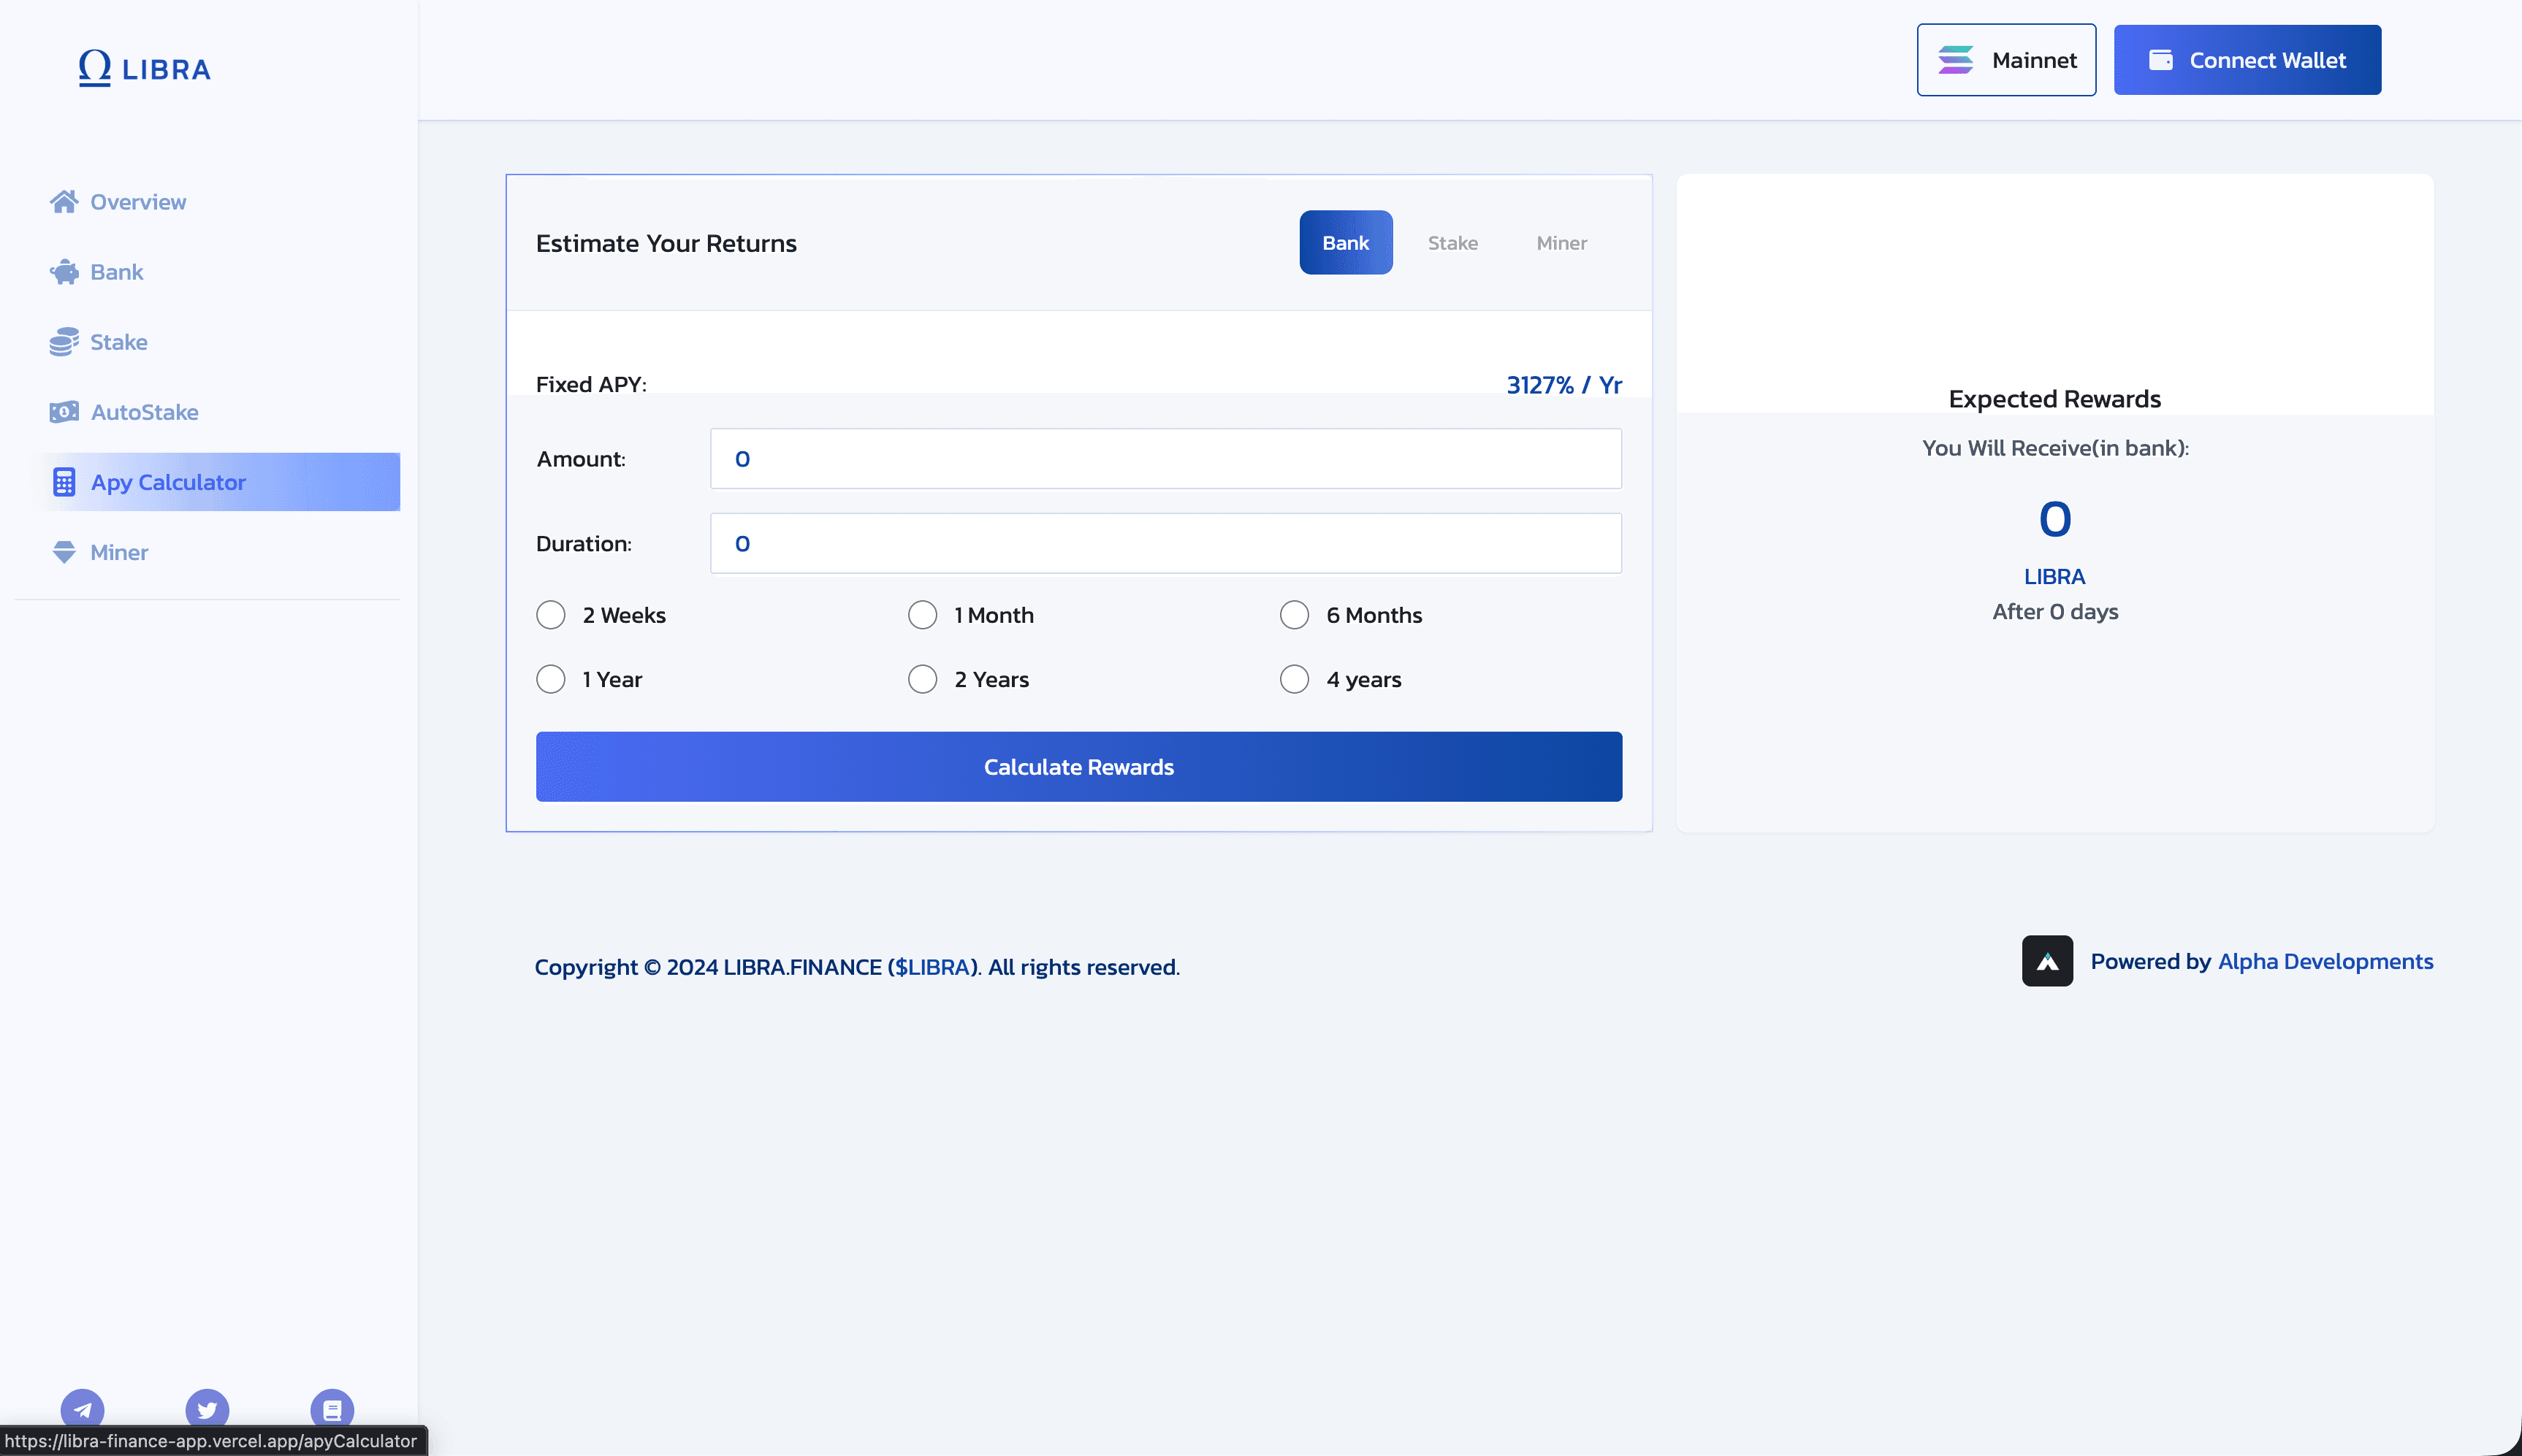Select the 4 years duration option
Viewport: 2522px width, 1456px height.
tap(1295, 679)
